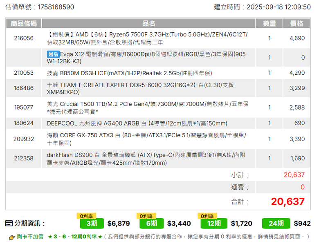
Task: Click the 0利率 tag above 6期
Action: [x=146, y=216]
